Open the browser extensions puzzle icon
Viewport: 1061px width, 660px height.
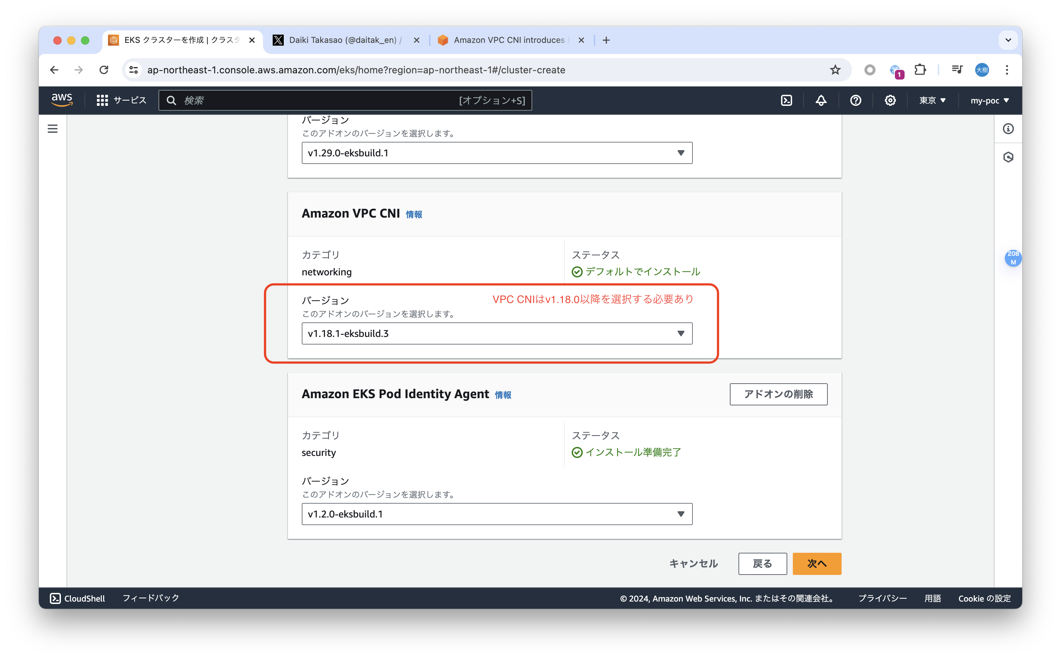(921, 70)
